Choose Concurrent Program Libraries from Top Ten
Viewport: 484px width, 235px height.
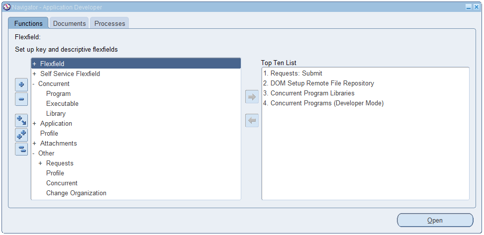312,93
